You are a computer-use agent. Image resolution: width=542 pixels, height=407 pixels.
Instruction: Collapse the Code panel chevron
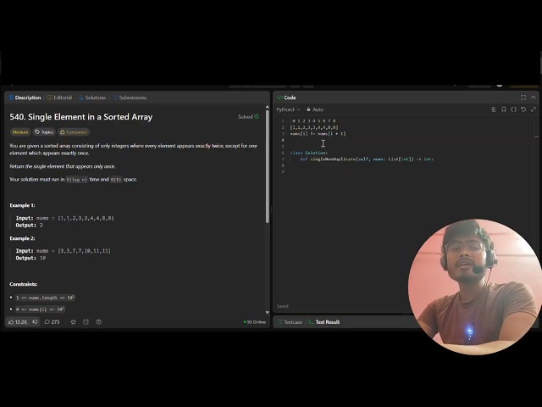534,98
